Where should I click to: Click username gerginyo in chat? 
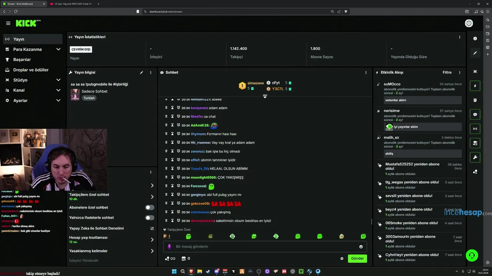click(x=198, y=195)
